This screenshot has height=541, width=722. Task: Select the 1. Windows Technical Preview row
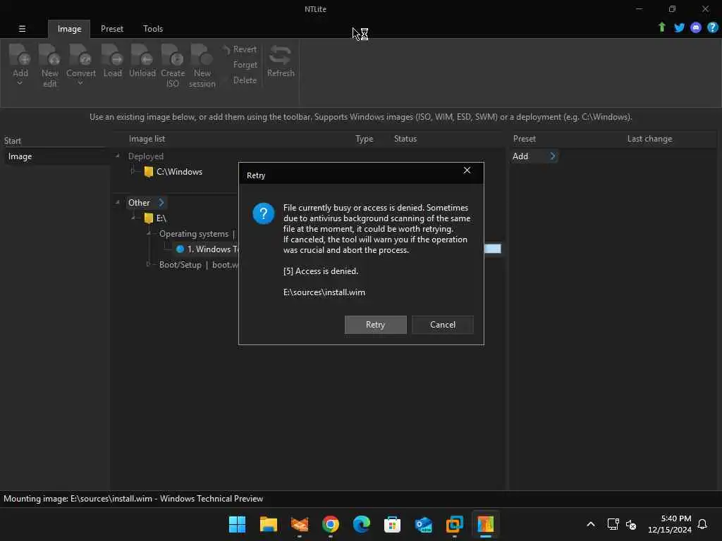click(x=207, y=249)
